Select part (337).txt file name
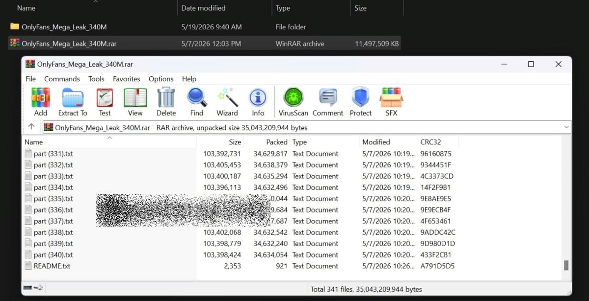589x301 pixels. pos(54,221)
